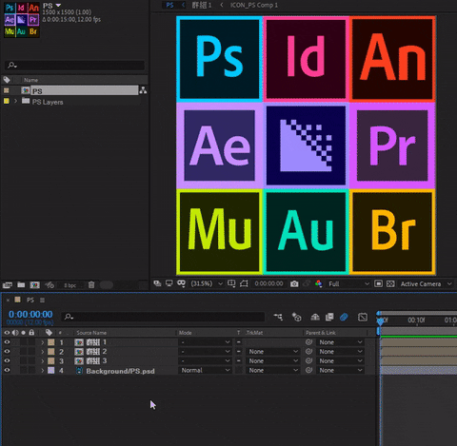This screenshot has height=446, width=457.
Task: Close the PS timeline tab
Action: (8, 300)
